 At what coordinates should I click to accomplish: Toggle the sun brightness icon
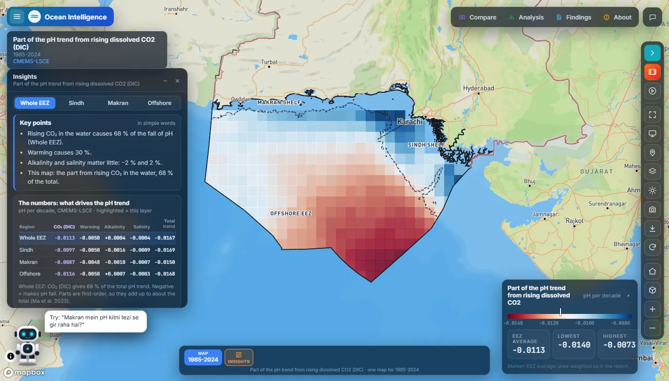coord(652,190)
